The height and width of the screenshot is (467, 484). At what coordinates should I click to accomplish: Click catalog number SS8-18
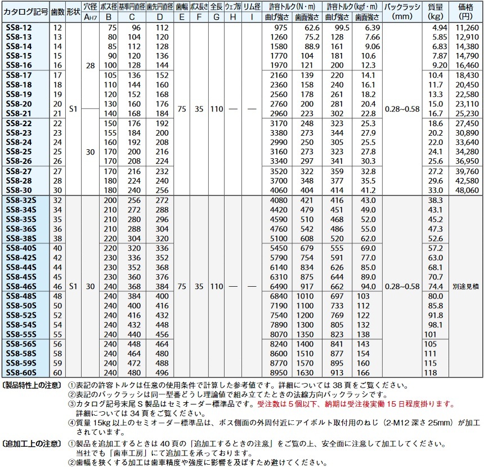19,85
